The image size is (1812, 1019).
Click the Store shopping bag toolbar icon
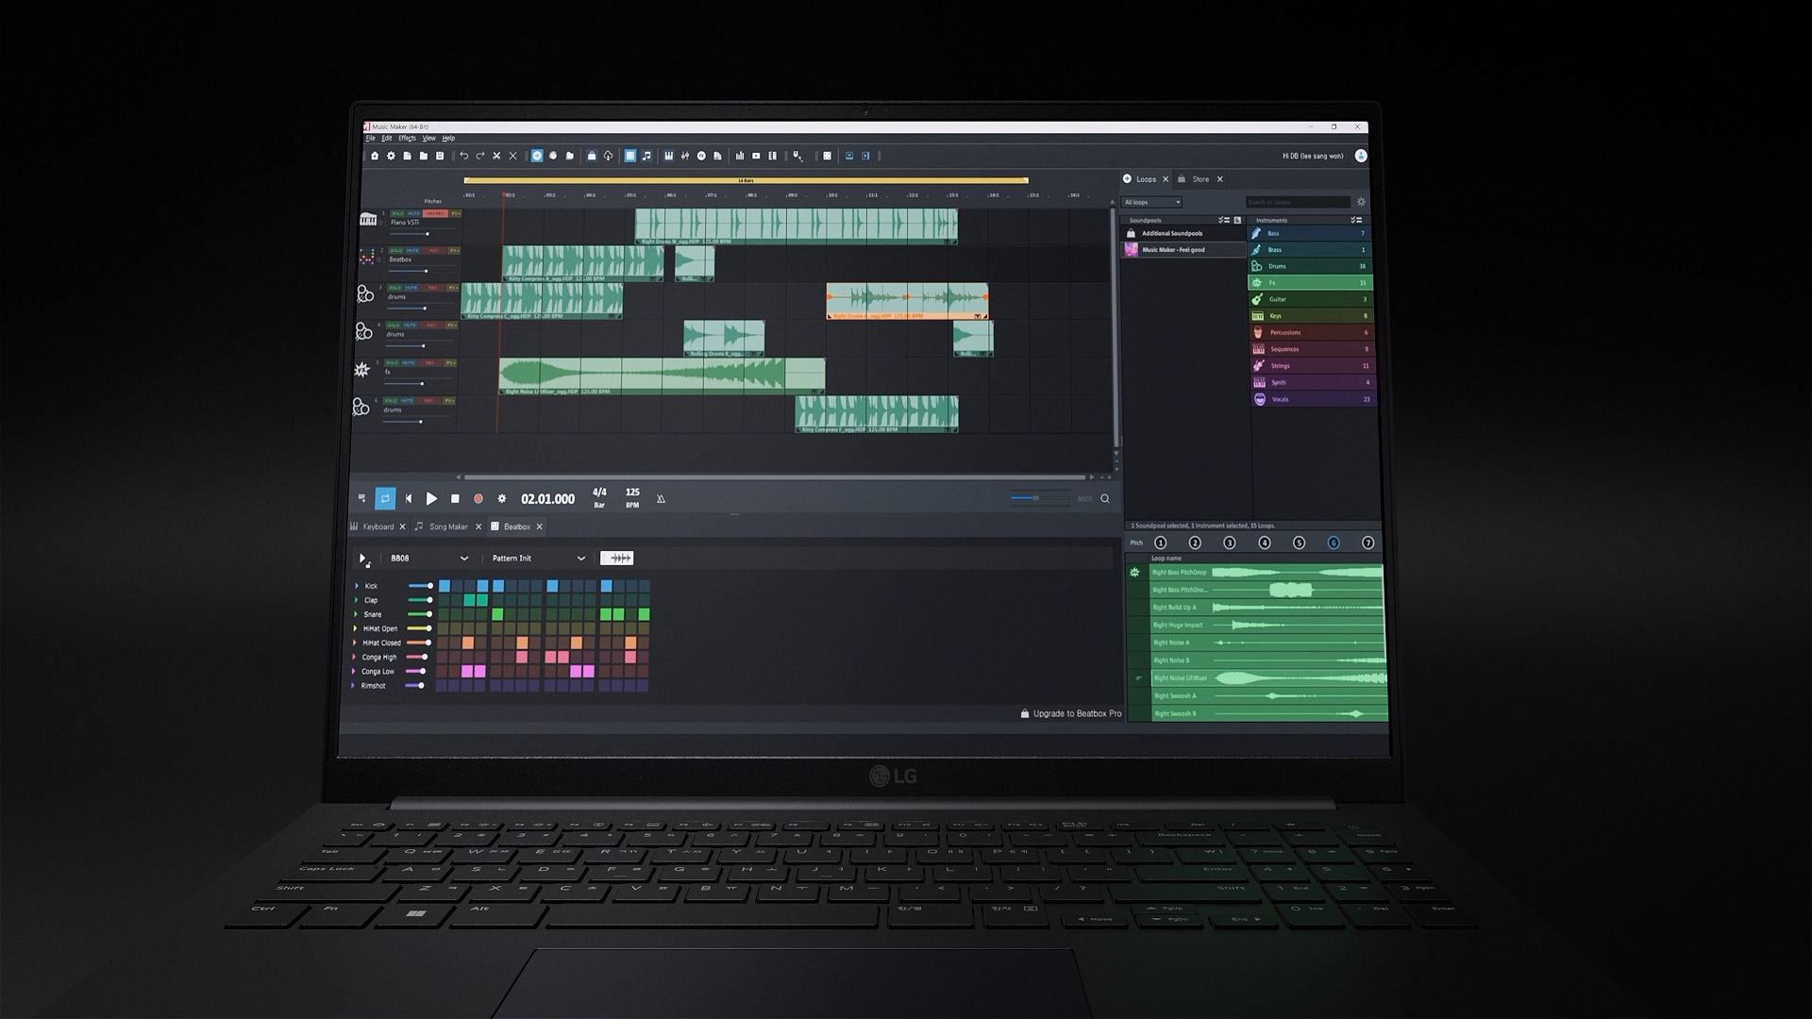coord(592,157)
